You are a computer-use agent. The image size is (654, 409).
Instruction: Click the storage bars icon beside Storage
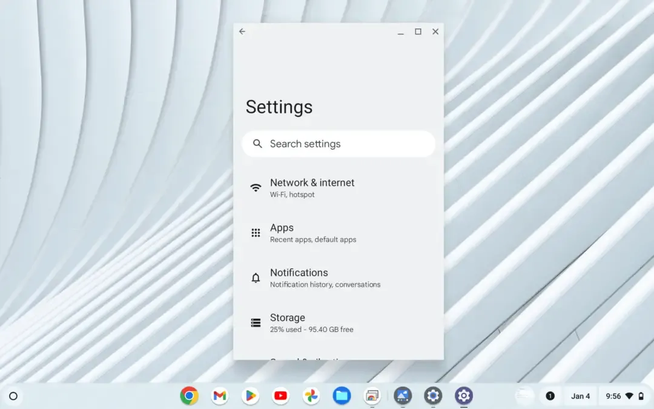256,323
